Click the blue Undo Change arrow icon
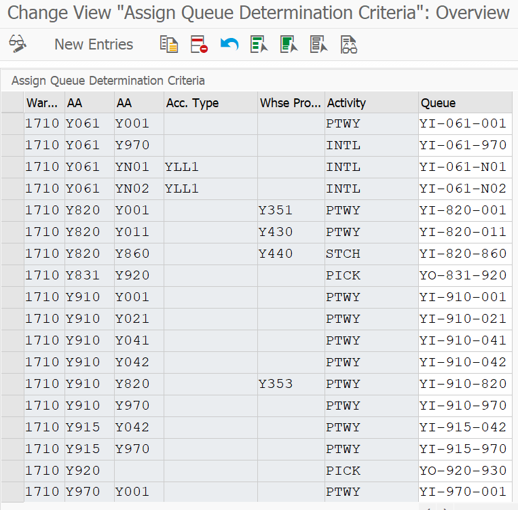Viewport: 518px width, 510px height. coord(229,44)
